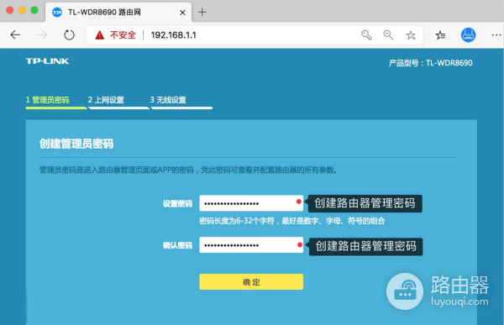Open a new tab with plus button
The image size is (504, 325).
tap(202, 13)
